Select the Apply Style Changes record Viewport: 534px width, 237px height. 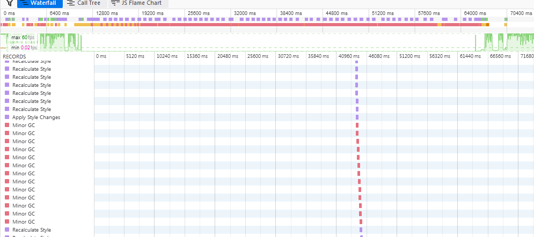click(x=36, y=117)
